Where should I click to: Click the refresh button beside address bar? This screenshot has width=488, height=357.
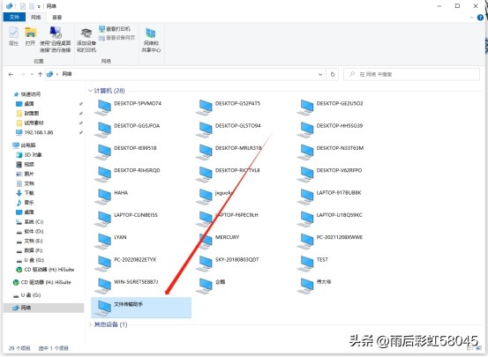(x=333, y=74)
